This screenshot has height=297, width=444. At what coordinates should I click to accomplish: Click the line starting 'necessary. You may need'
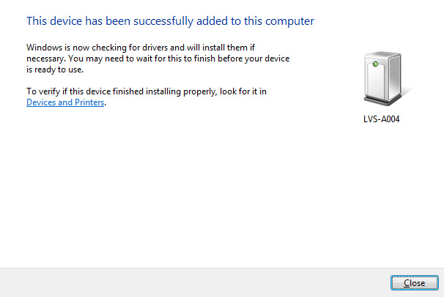158,59
